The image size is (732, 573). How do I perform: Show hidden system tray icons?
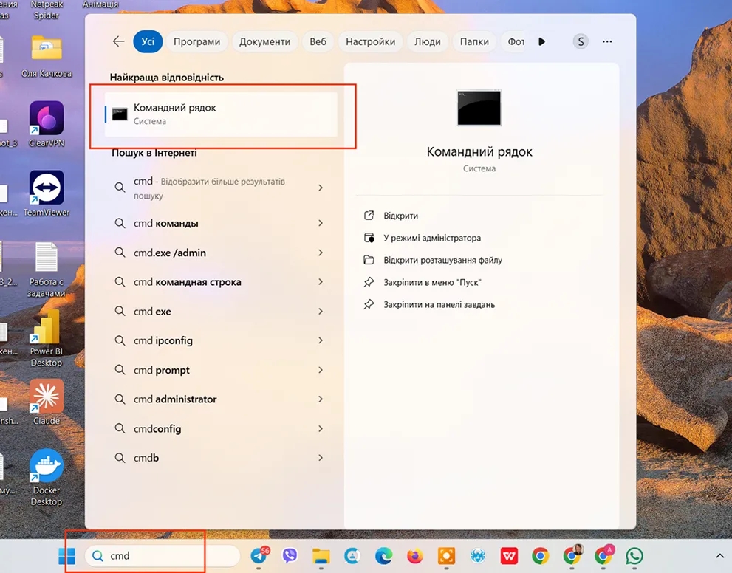coord(719,556)
